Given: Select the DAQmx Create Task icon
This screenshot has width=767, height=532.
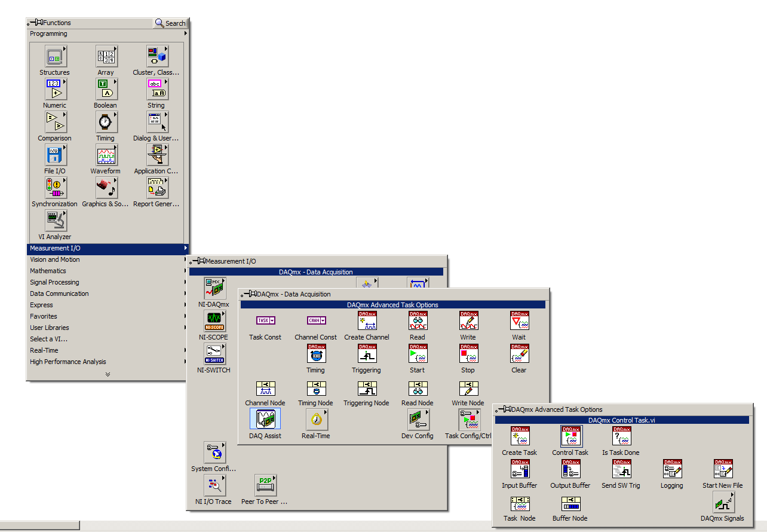Looking at the screenshot, I should pyautogui.click(x=520, y=436).
